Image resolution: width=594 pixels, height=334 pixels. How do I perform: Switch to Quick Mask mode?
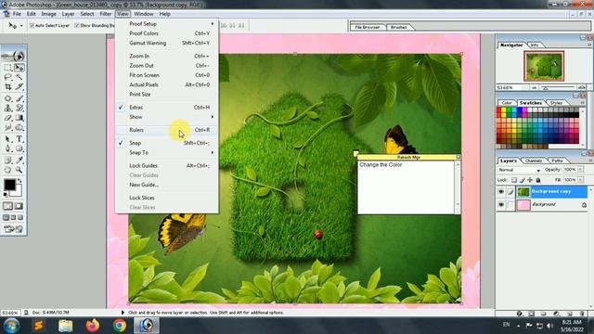coord(19,206)
